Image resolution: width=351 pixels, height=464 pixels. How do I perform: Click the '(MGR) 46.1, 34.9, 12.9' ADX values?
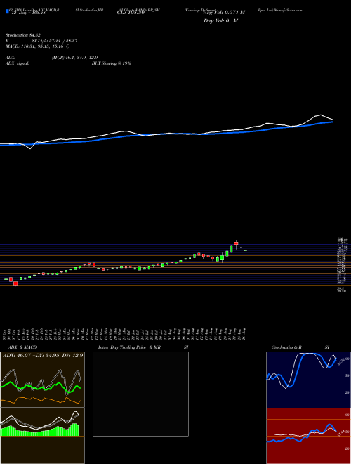pos(74,58)
